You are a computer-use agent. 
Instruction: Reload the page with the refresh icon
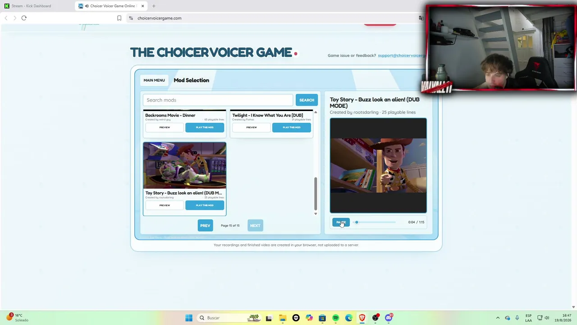click(x=24, y=18)
